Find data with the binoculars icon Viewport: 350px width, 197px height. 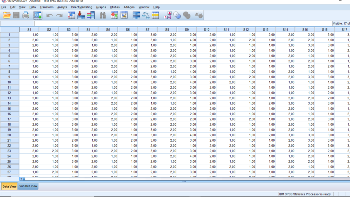pyautogui.click(x=103, y=15)
